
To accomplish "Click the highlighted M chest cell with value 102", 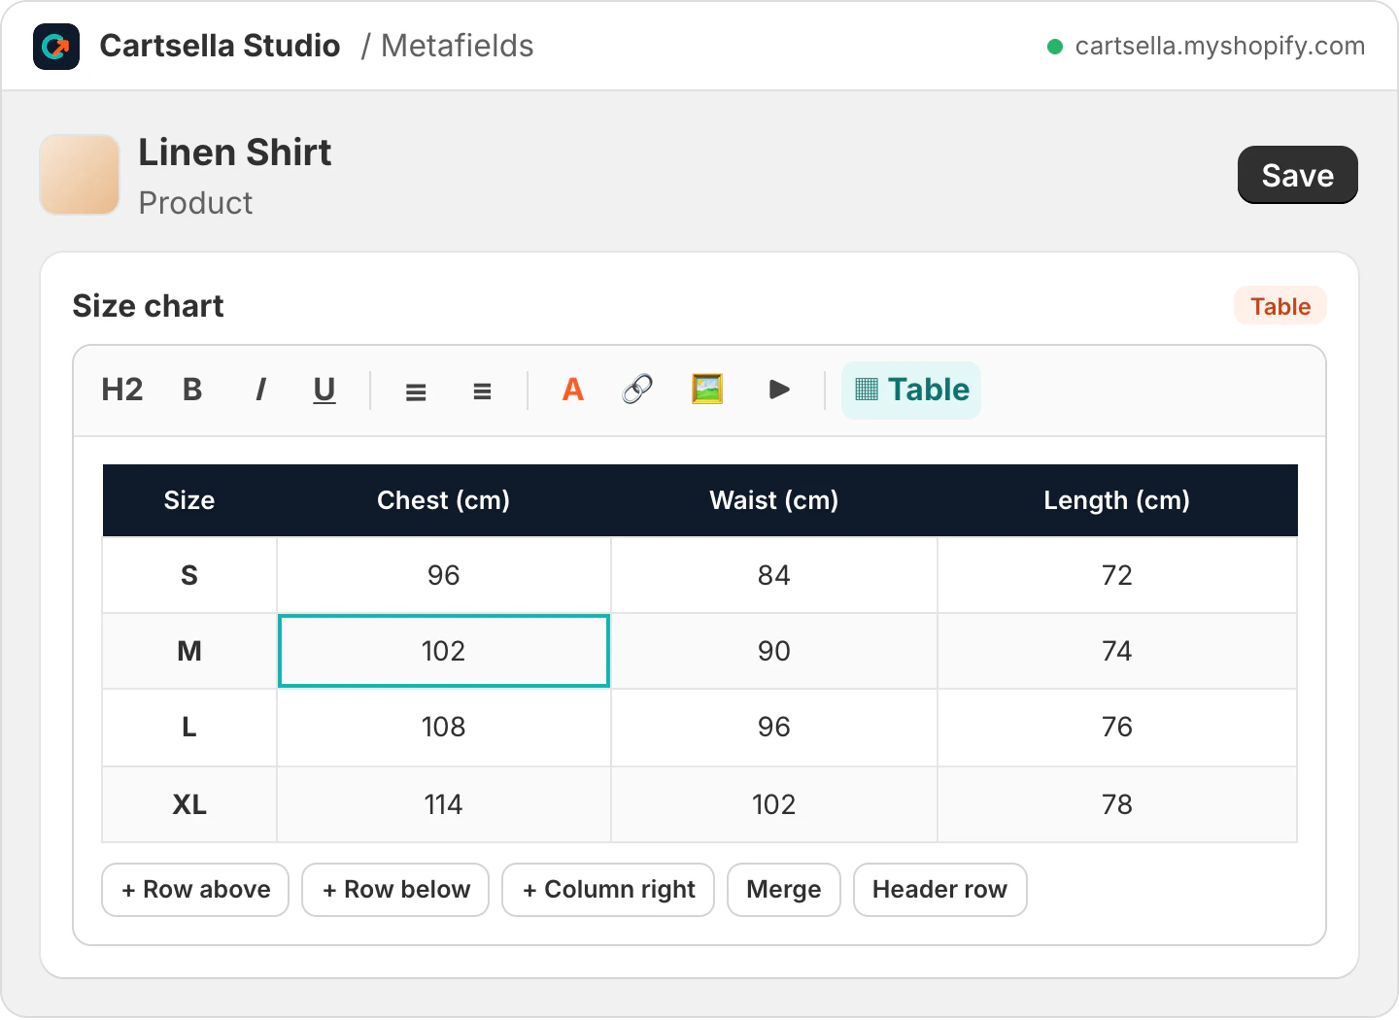I will coord(444,651).
